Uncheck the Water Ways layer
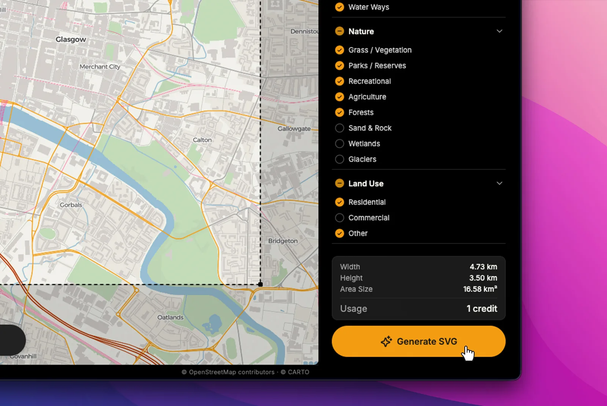Viewport: 607px width, 406px height. (340, 7)
